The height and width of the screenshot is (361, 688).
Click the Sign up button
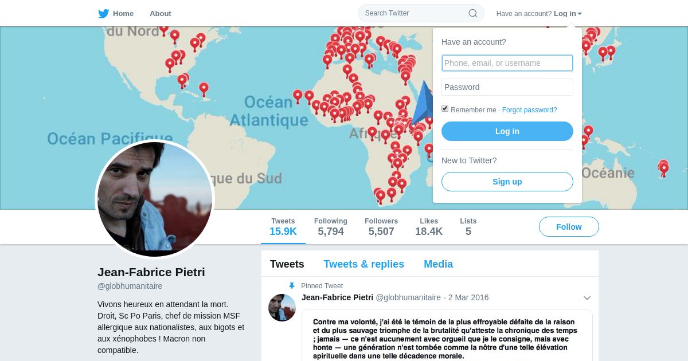click(507, 182)
